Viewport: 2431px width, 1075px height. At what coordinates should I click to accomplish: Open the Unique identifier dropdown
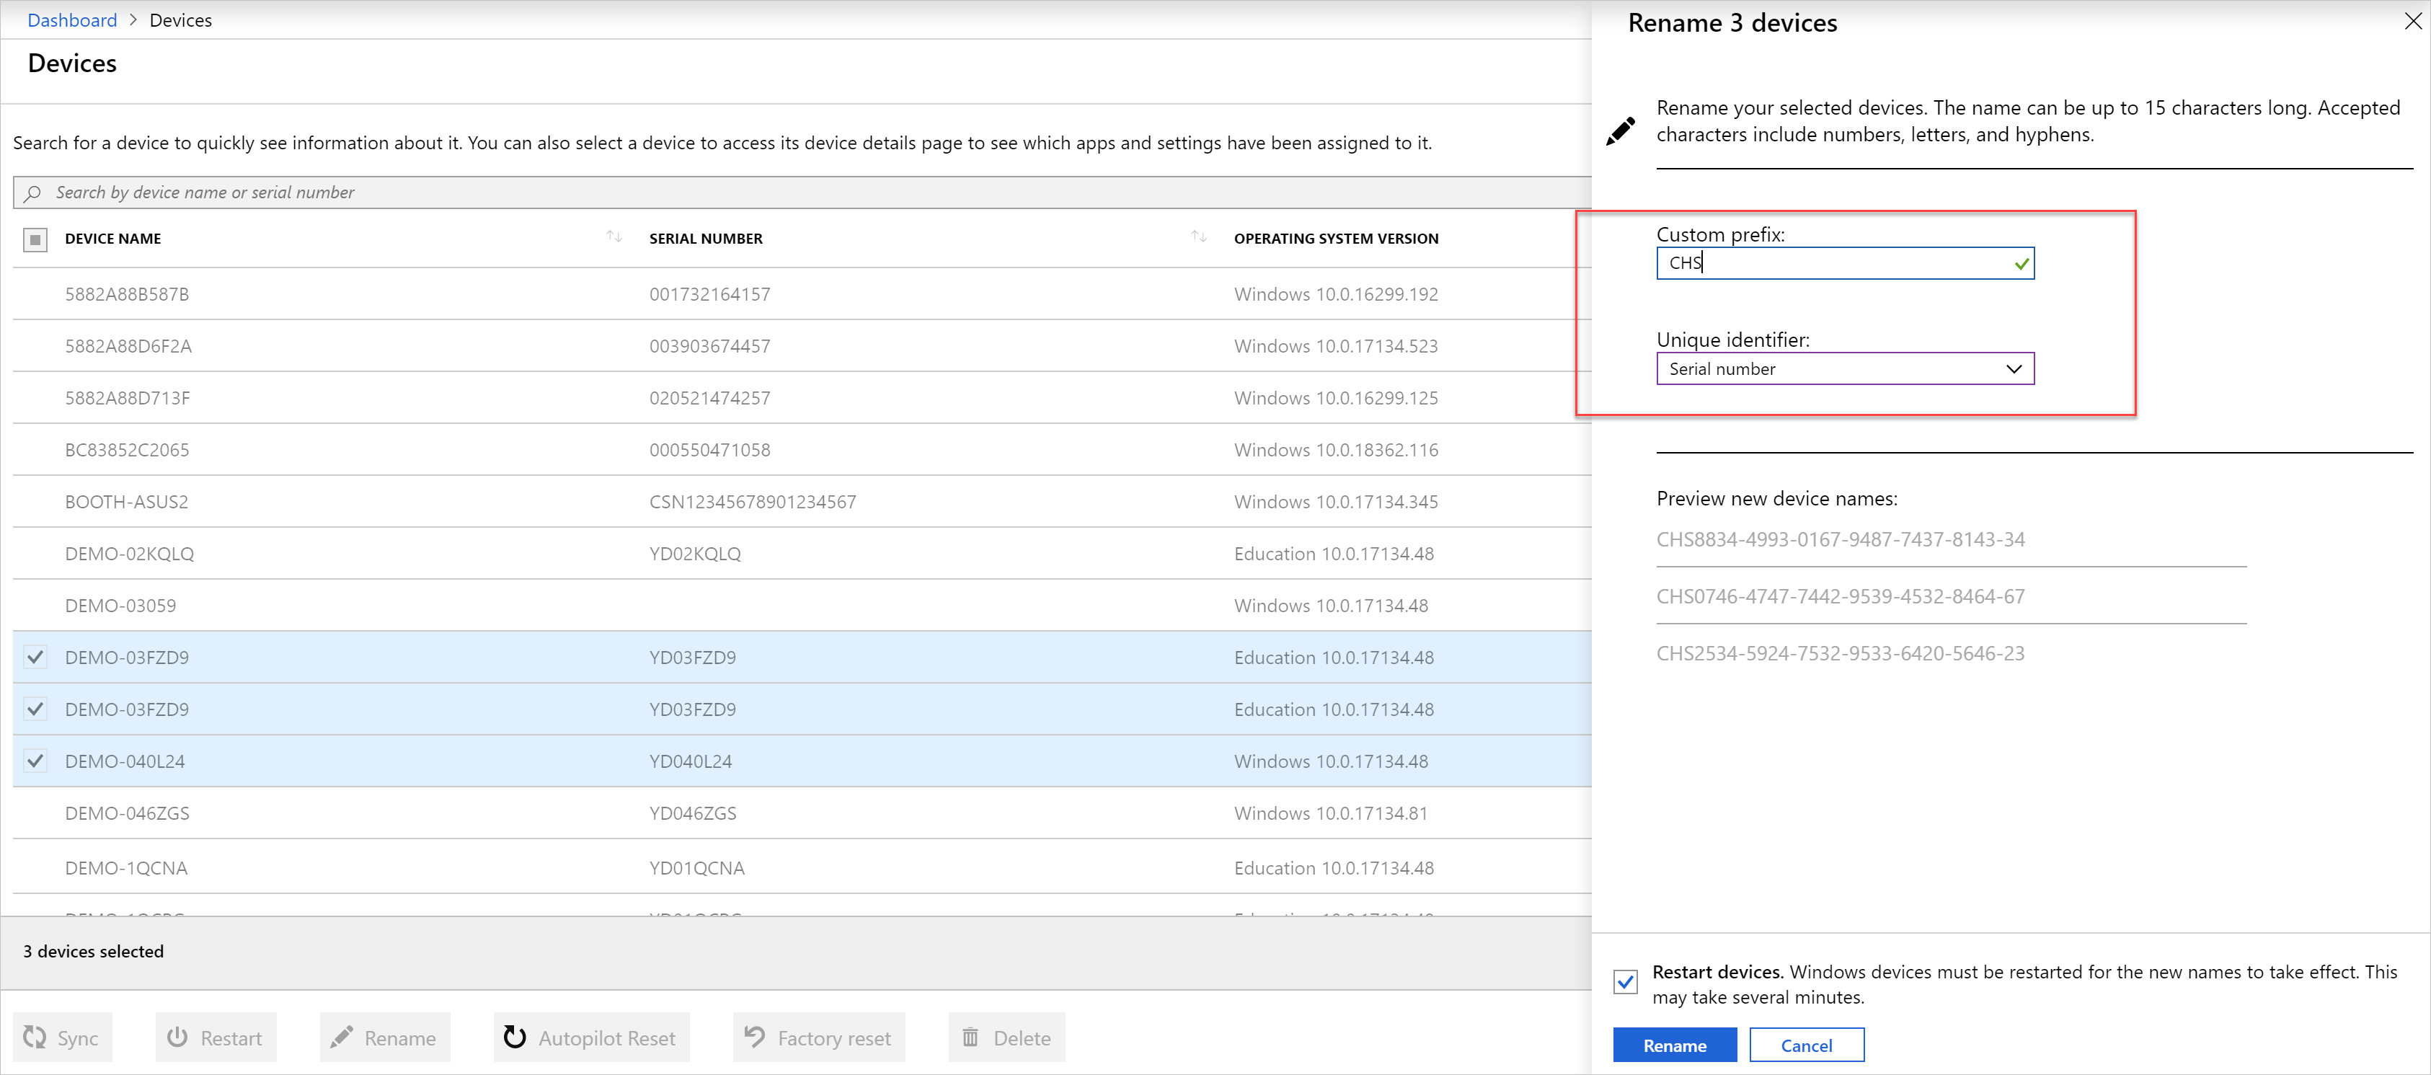(x=1845, y=369)
